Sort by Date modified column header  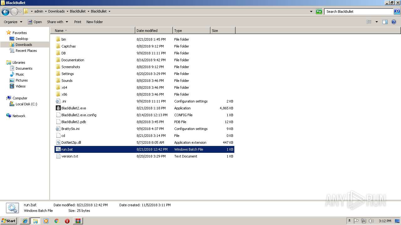click(x=154, y=31)
